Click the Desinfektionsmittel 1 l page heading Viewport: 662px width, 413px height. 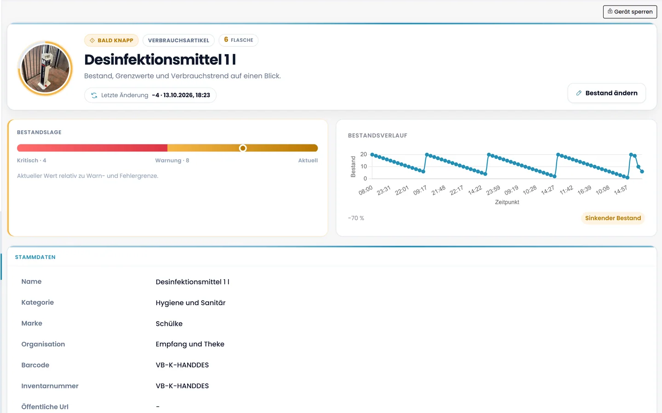point(160,60)
